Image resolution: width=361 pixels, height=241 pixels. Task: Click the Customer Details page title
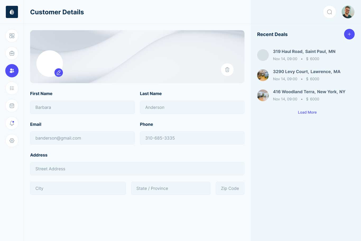pos(57,12)
